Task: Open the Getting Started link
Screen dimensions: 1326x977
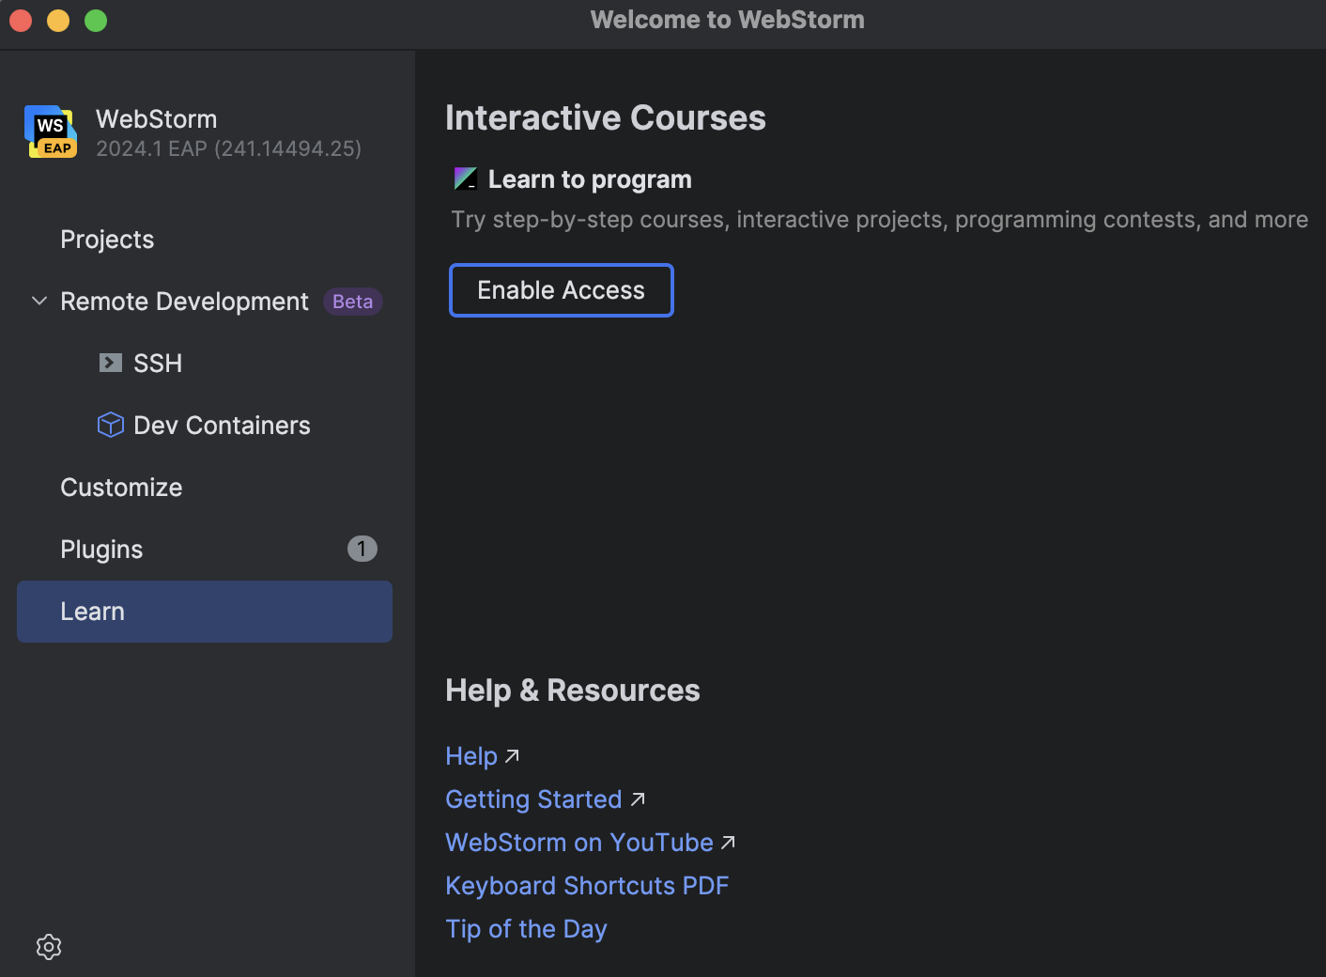Action: pyautogui.click(x=533, y=799)
